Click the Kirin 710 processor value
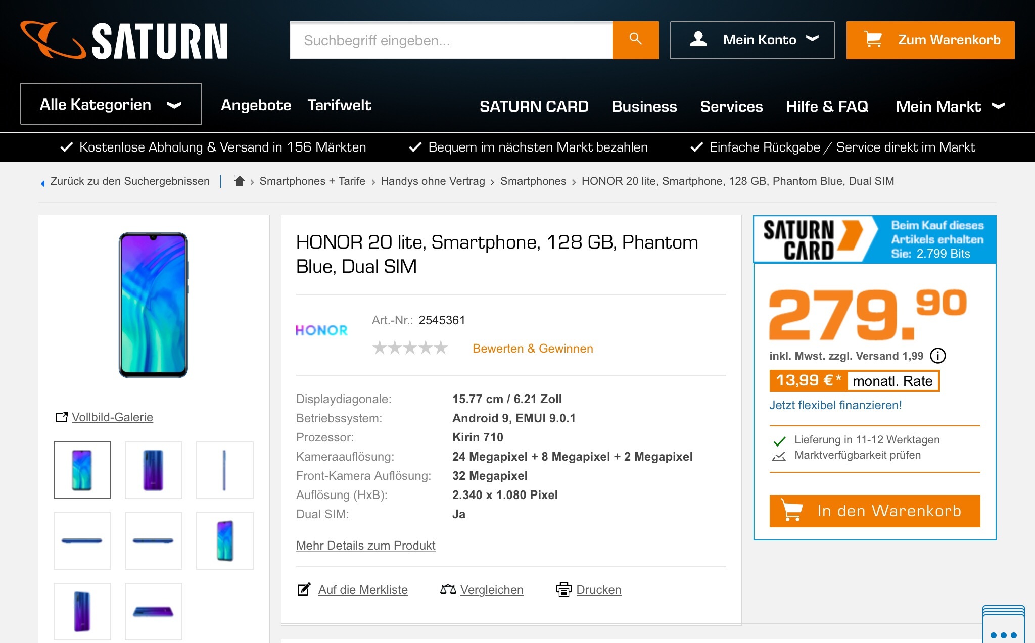1035x643 pixels. click(x=478, y=437)
